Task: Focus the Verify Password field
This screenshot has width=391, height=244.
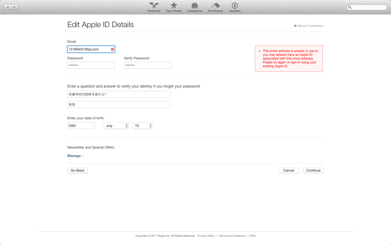Action: click(x=148, y=65)
